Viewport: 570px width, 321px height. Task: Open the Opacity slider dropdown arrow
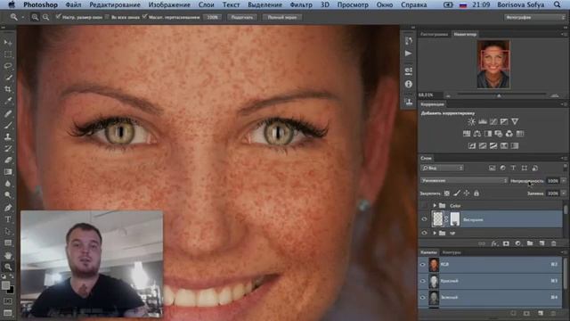[564, 180]
